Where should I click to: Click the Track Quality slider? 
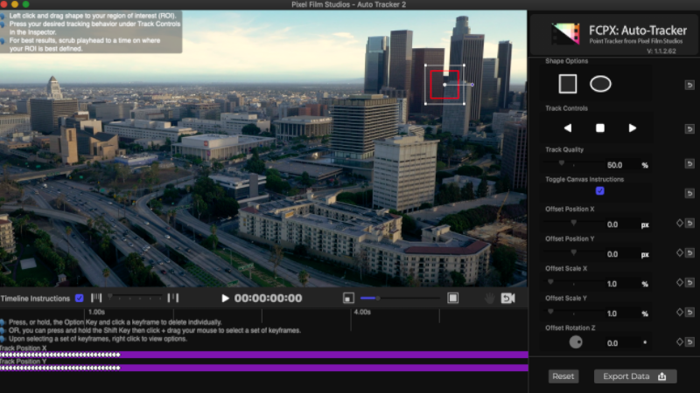coord(574,164)
